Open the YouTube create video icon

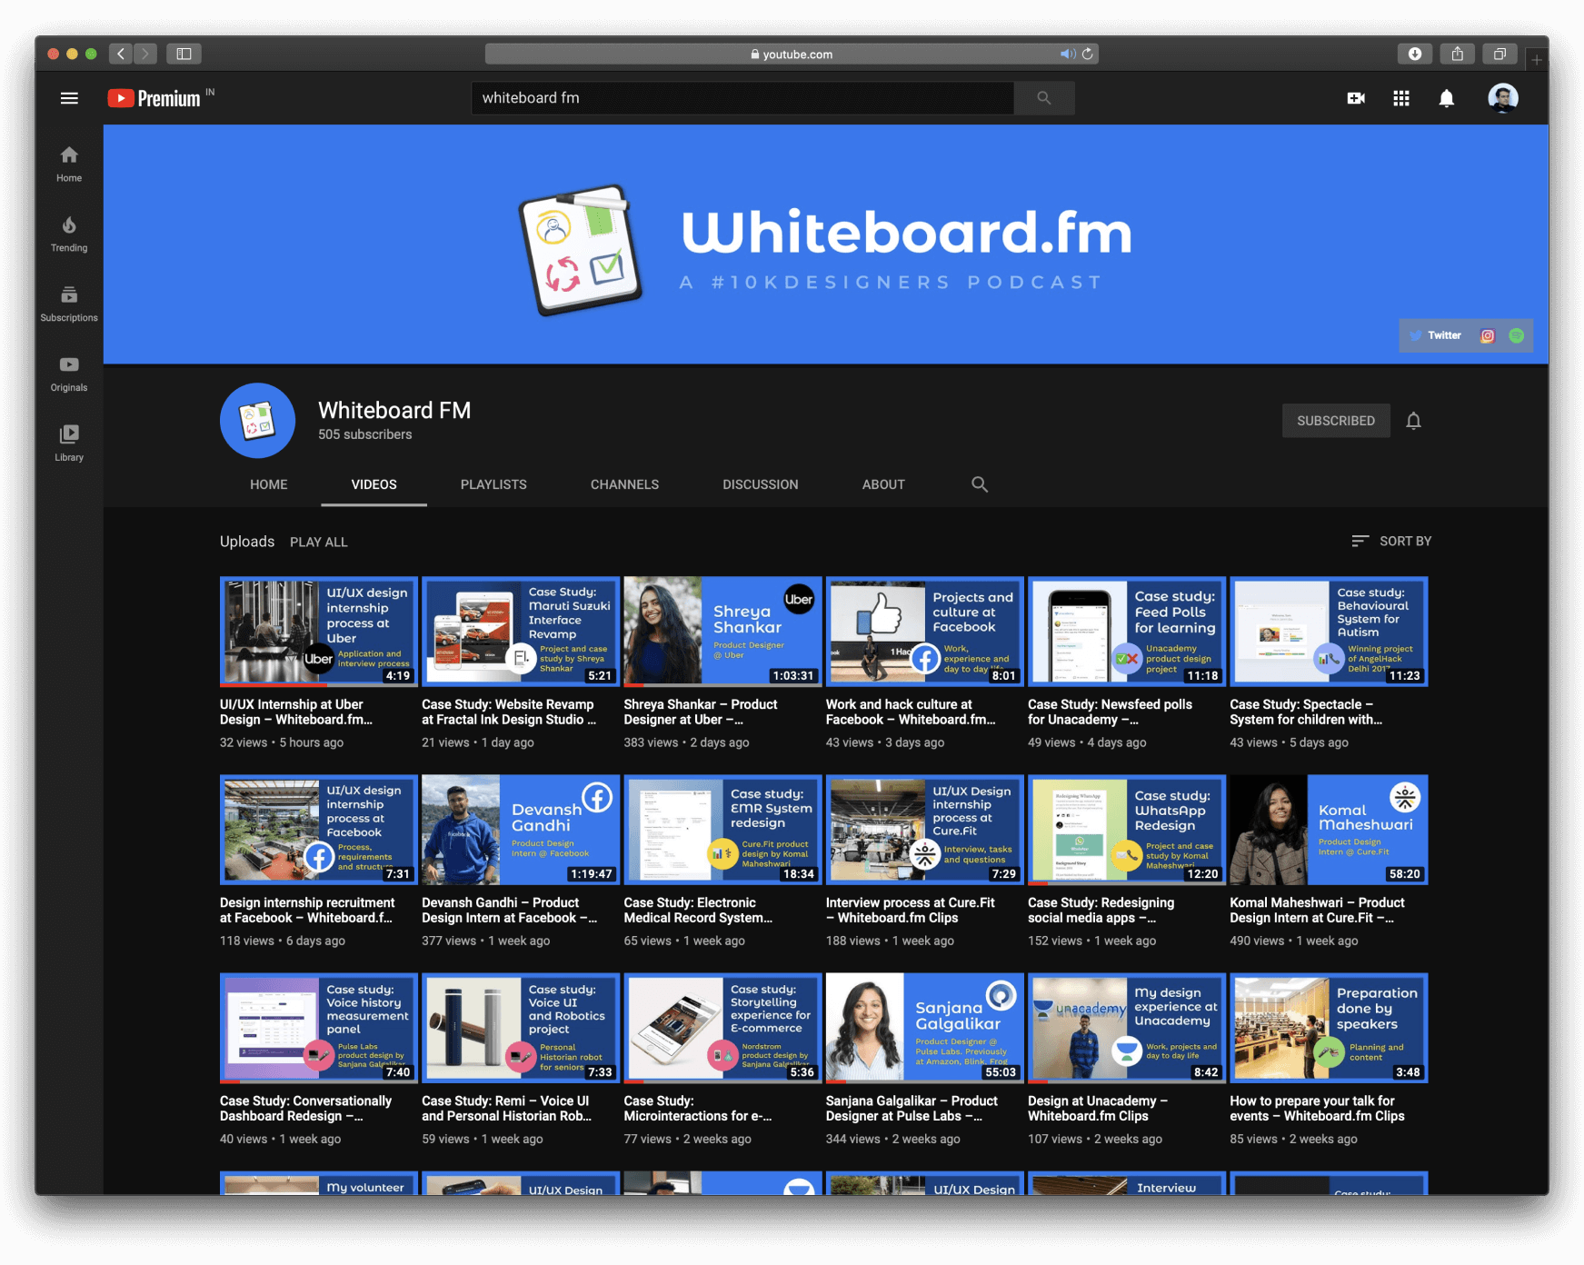pos(1356,97)
